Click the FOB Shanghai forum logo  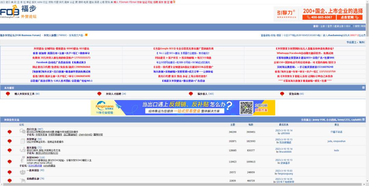click(18, 12)
